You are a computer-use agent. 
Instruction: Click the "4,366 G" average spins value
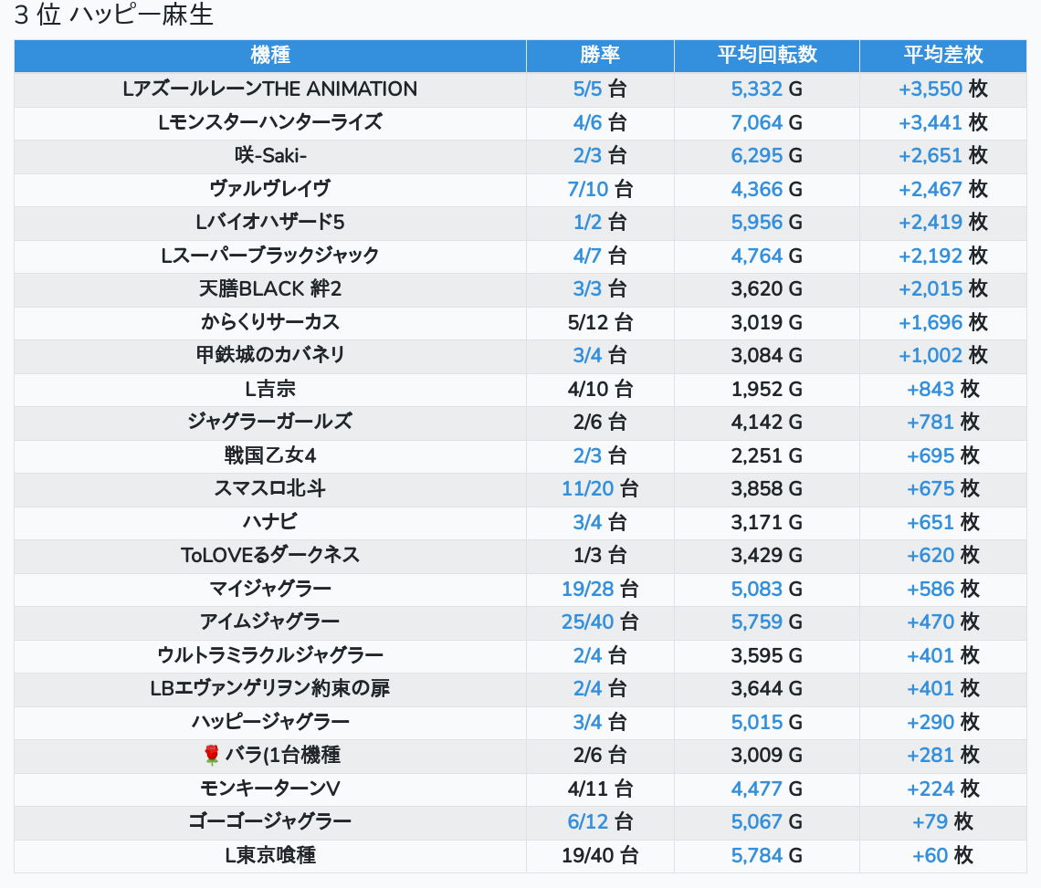point(767,189)
